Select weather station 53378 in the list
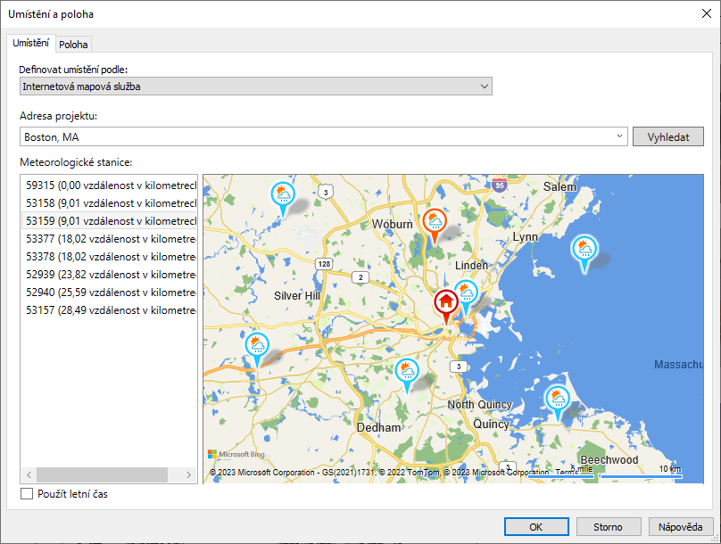This screenshot has height=544, width=721. (x=109, y=256)
